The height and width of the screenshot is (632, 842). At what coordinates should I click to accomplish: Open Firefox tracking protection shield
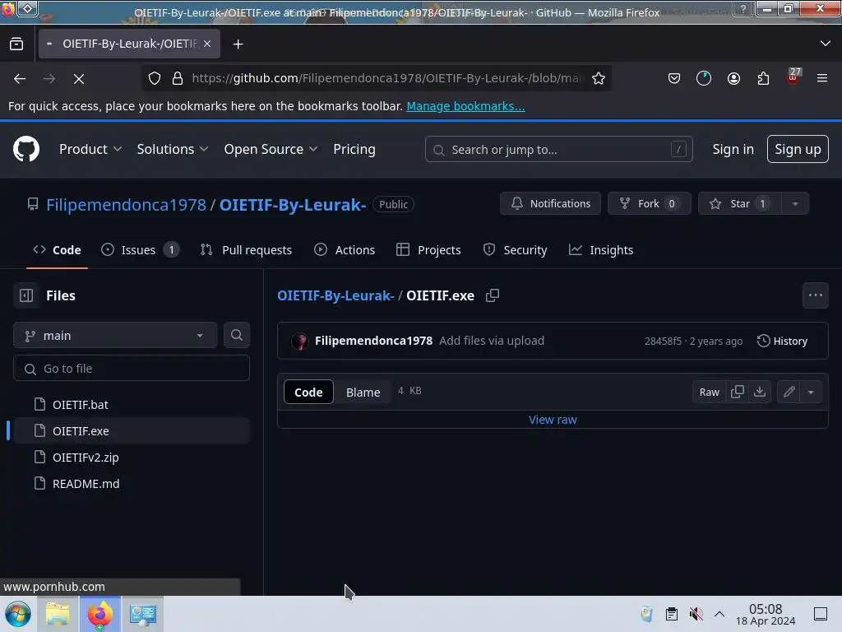coord(155,78)
